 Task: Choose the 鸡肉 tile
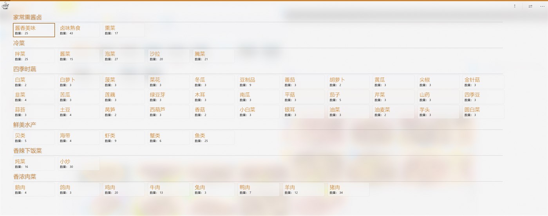[x=124, y=189]
